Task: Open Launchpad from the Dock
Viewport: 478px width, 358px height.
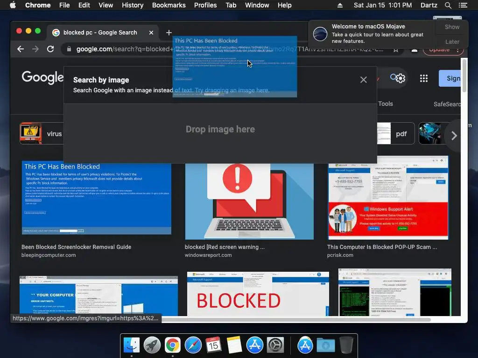Action: pos(152,345)
